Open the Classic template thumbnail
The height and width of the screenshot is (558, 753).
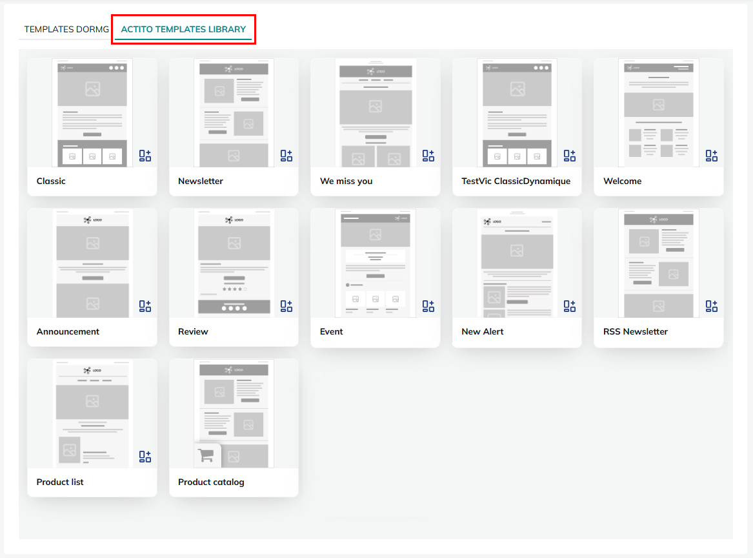click(x=92, y=112)
